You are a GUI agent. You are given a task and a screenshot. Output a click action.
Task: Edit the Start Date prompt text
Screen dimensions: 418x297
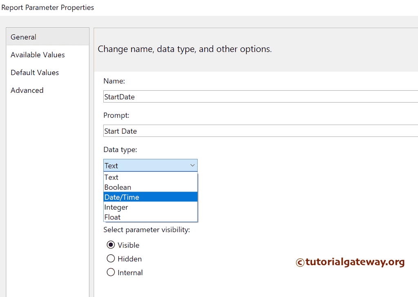click(204, 131)
